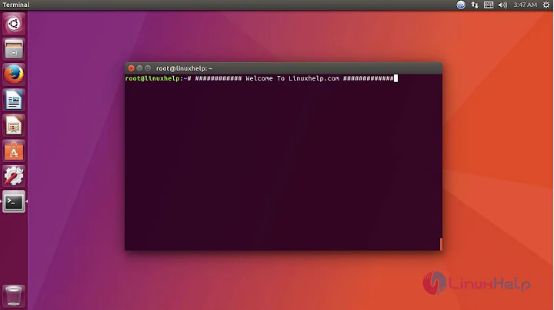Open LibreOffice Writer from launcher

(x=14, y=100)
